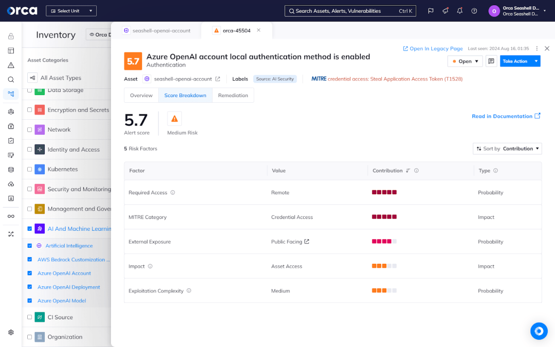Open Sort by Contribution dropdown
The width and height of the screenshot is (555, 347).
tap(507, 149)
